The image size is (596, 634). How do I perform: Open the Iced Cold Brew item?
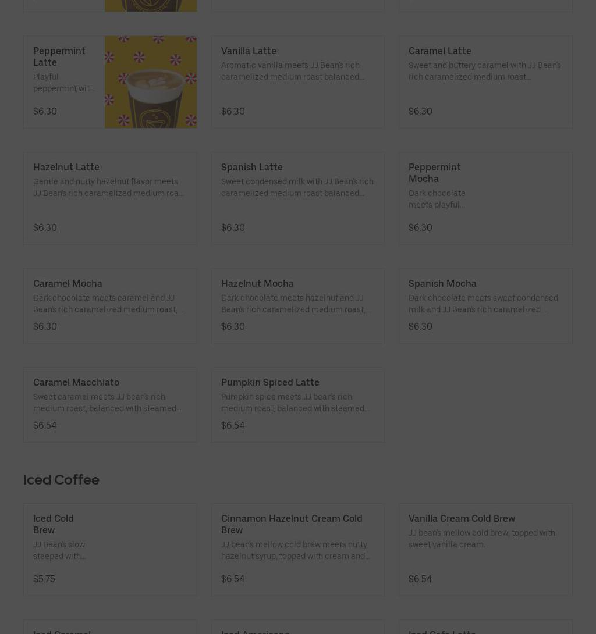110,550
